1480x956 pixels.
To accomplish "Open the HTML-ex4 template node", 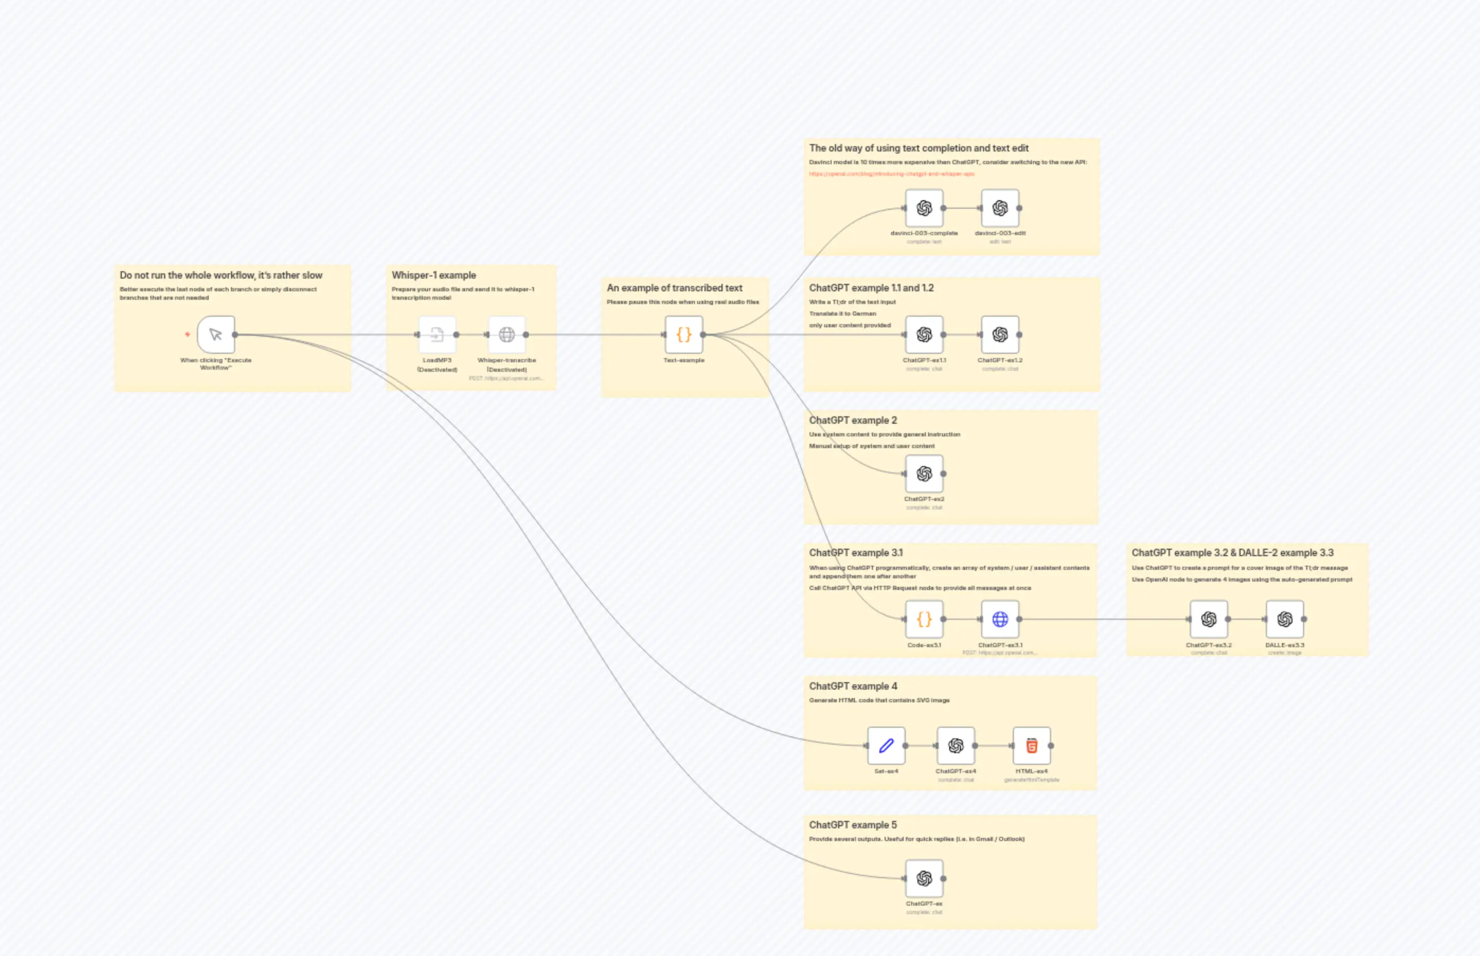I will 1032,745.
